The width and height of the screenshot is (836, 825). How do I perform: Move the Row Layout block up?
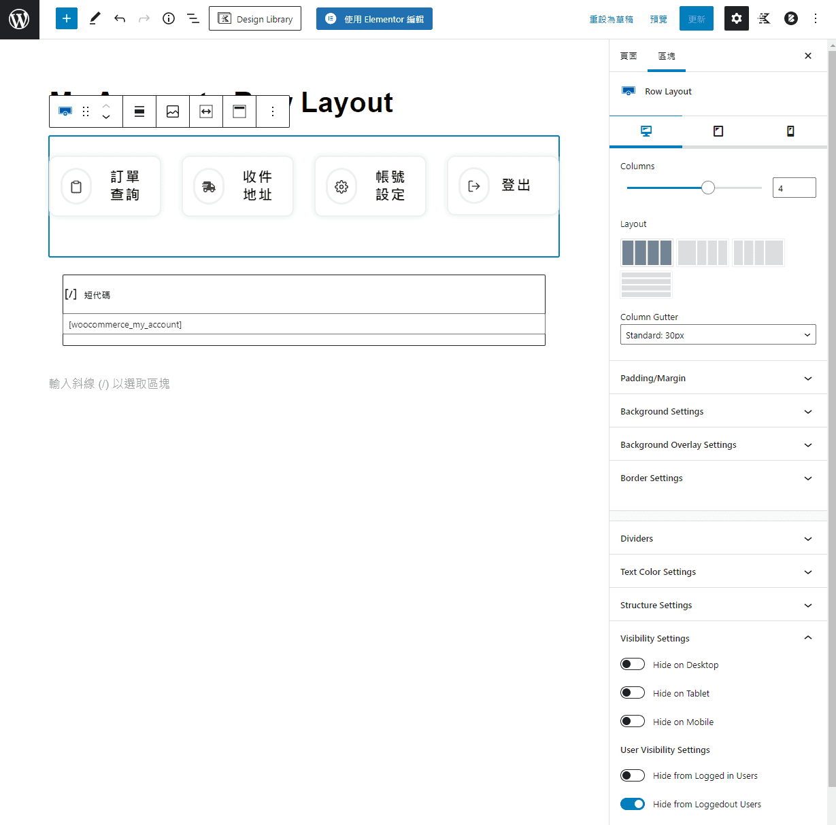pyautogui.click(x=106, y=105)
